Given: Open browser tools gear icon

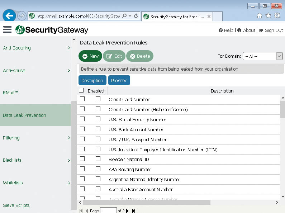Looking at the screenshot, I should pyautogui.click(x=277, y=16).
